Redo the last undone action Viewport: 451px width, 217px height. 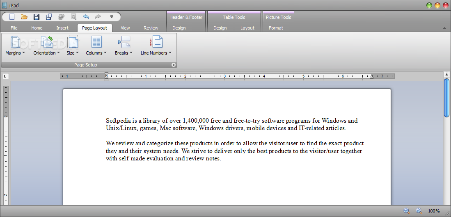(98, 17)
